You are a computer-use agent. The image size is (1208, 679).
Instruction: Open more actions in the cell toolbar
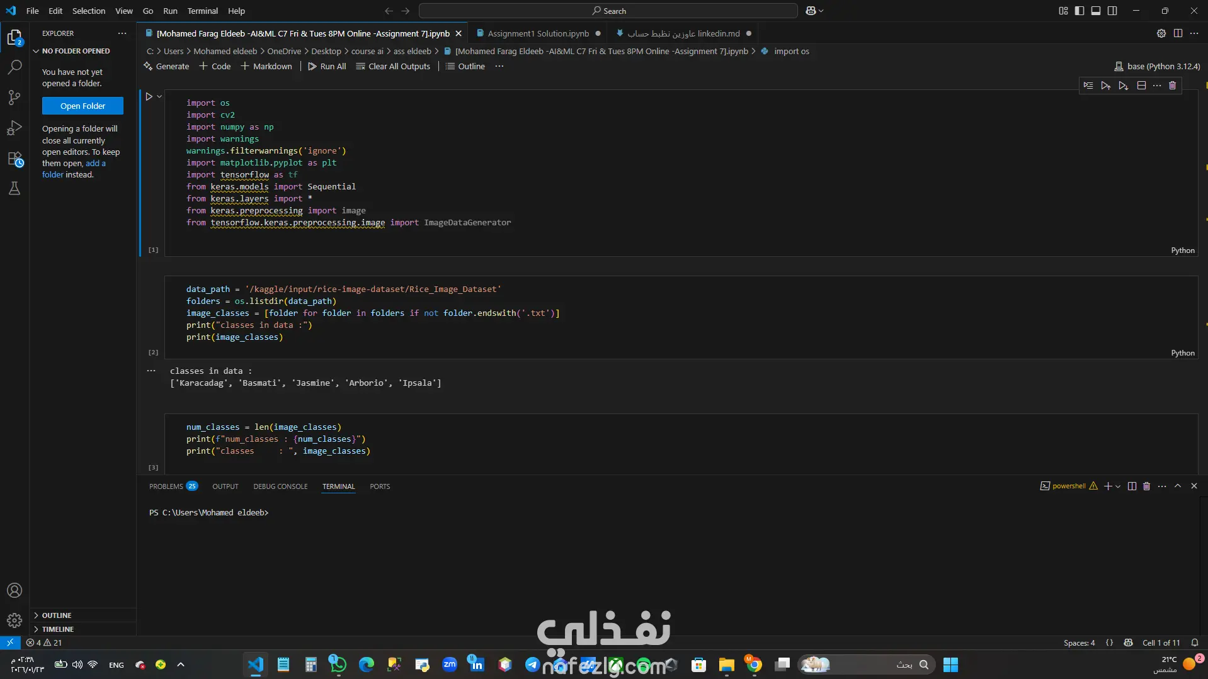click(1157, 86)
